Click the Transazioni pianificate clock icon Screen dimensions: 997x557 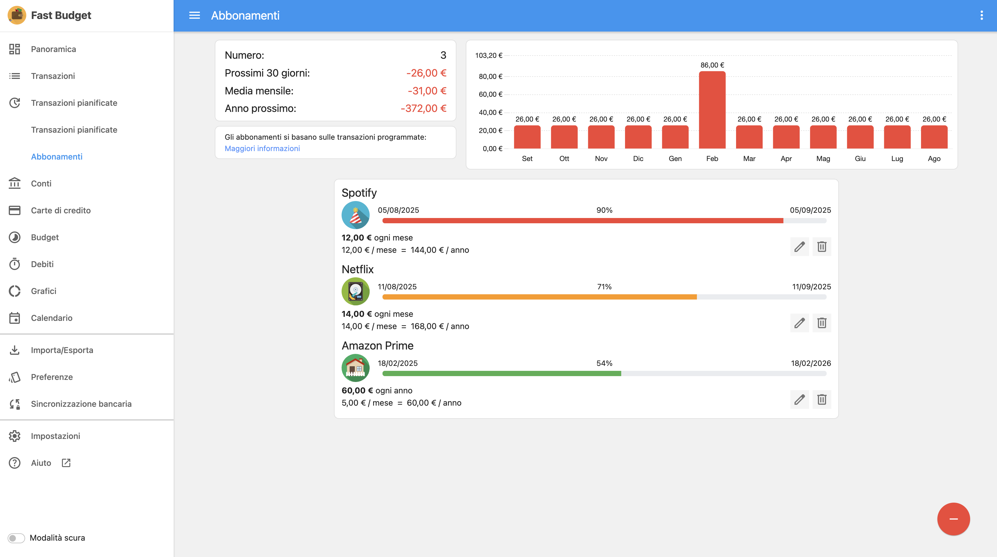(15, 103)
